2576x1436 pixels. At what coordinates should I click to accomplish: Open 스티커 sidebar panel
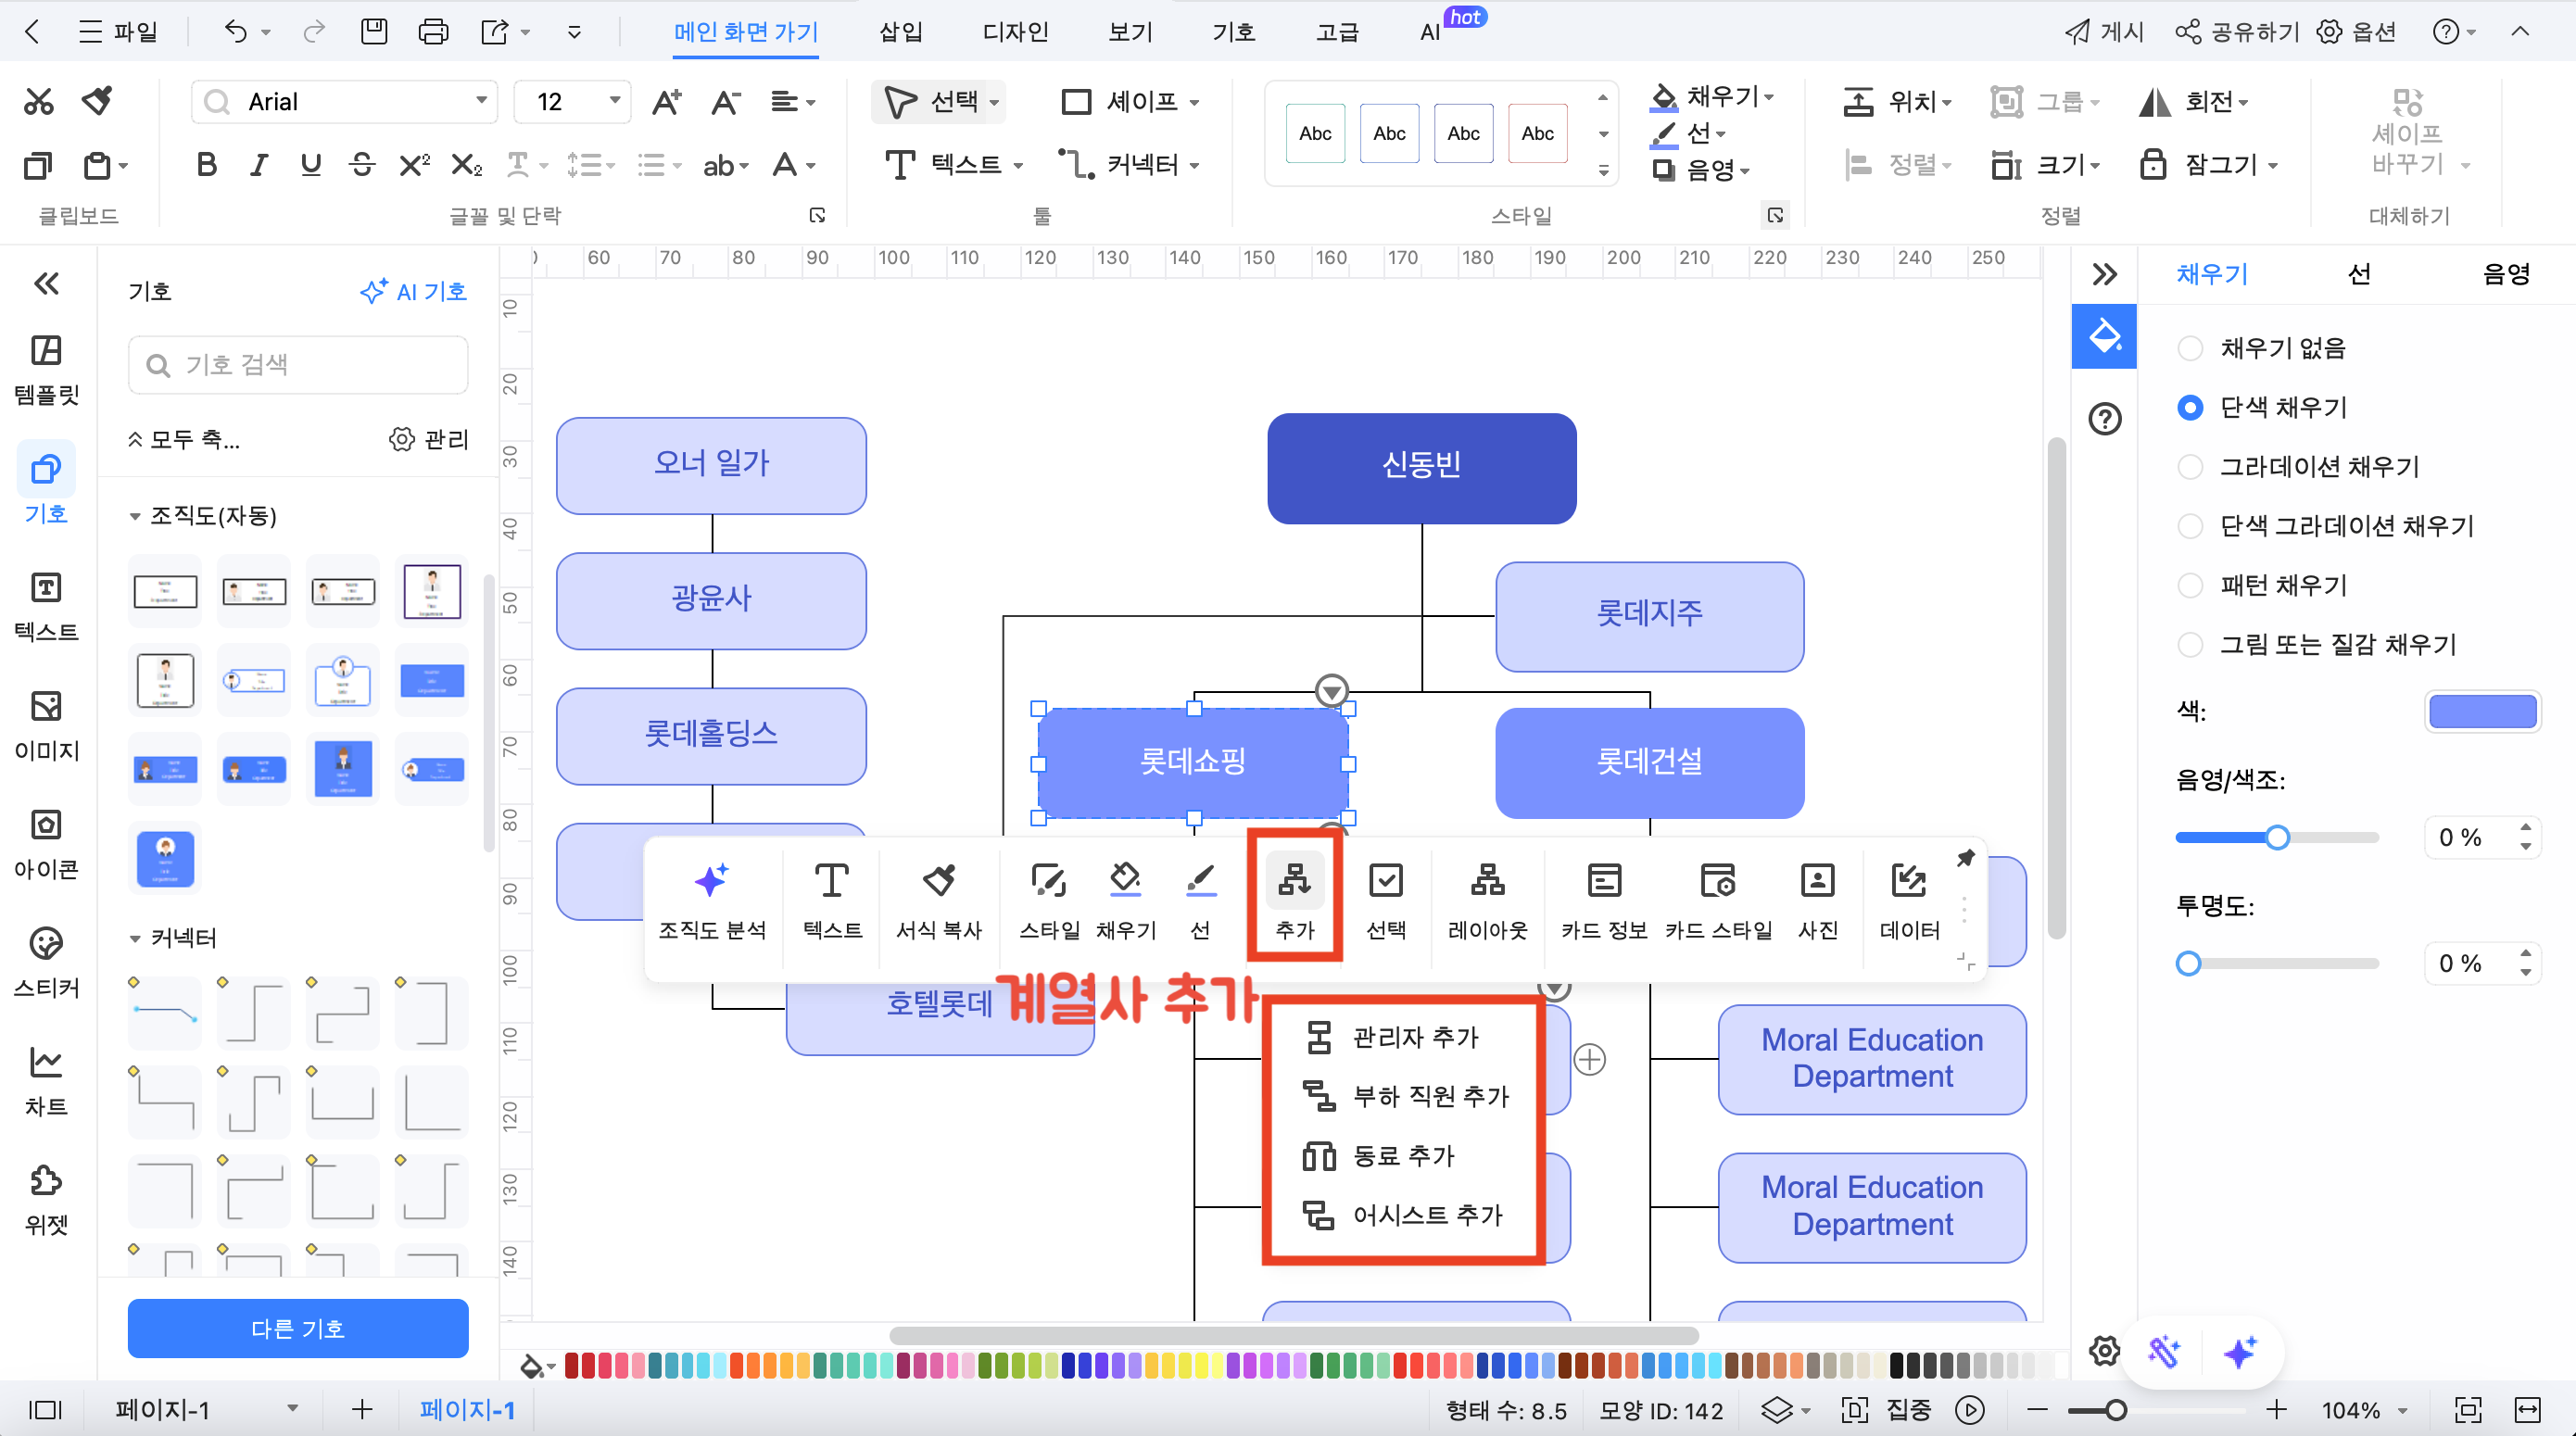(46, 963)
